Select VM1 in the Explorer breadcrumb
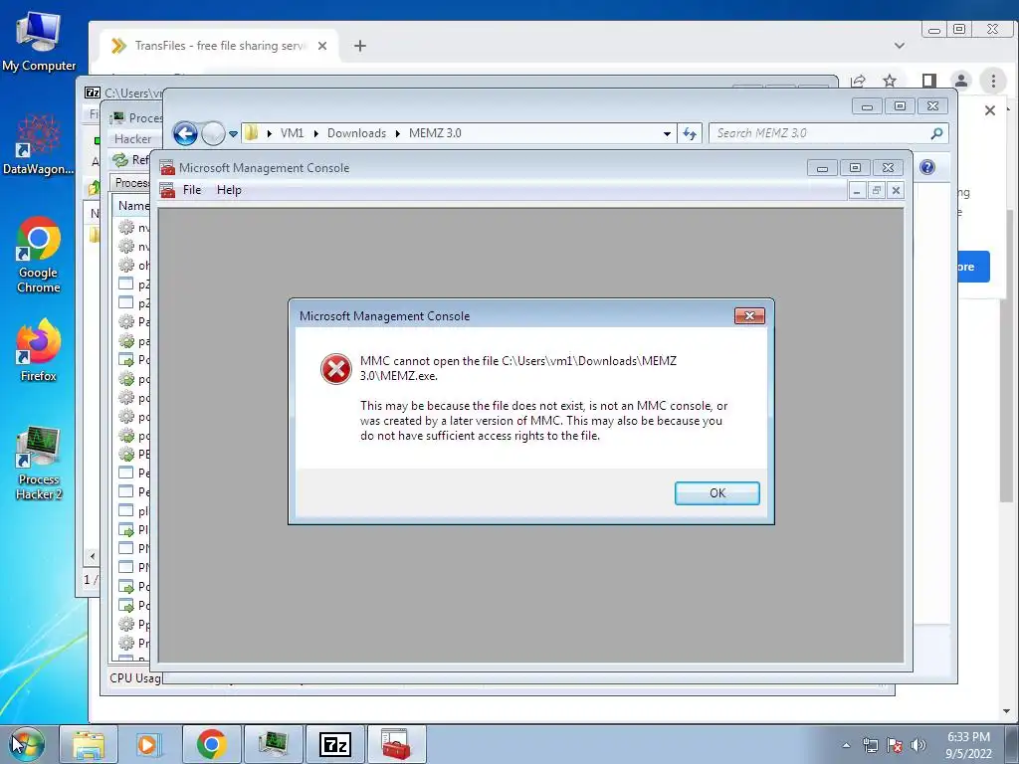This screenshot has width=1019, height=764. coord(292,133)
